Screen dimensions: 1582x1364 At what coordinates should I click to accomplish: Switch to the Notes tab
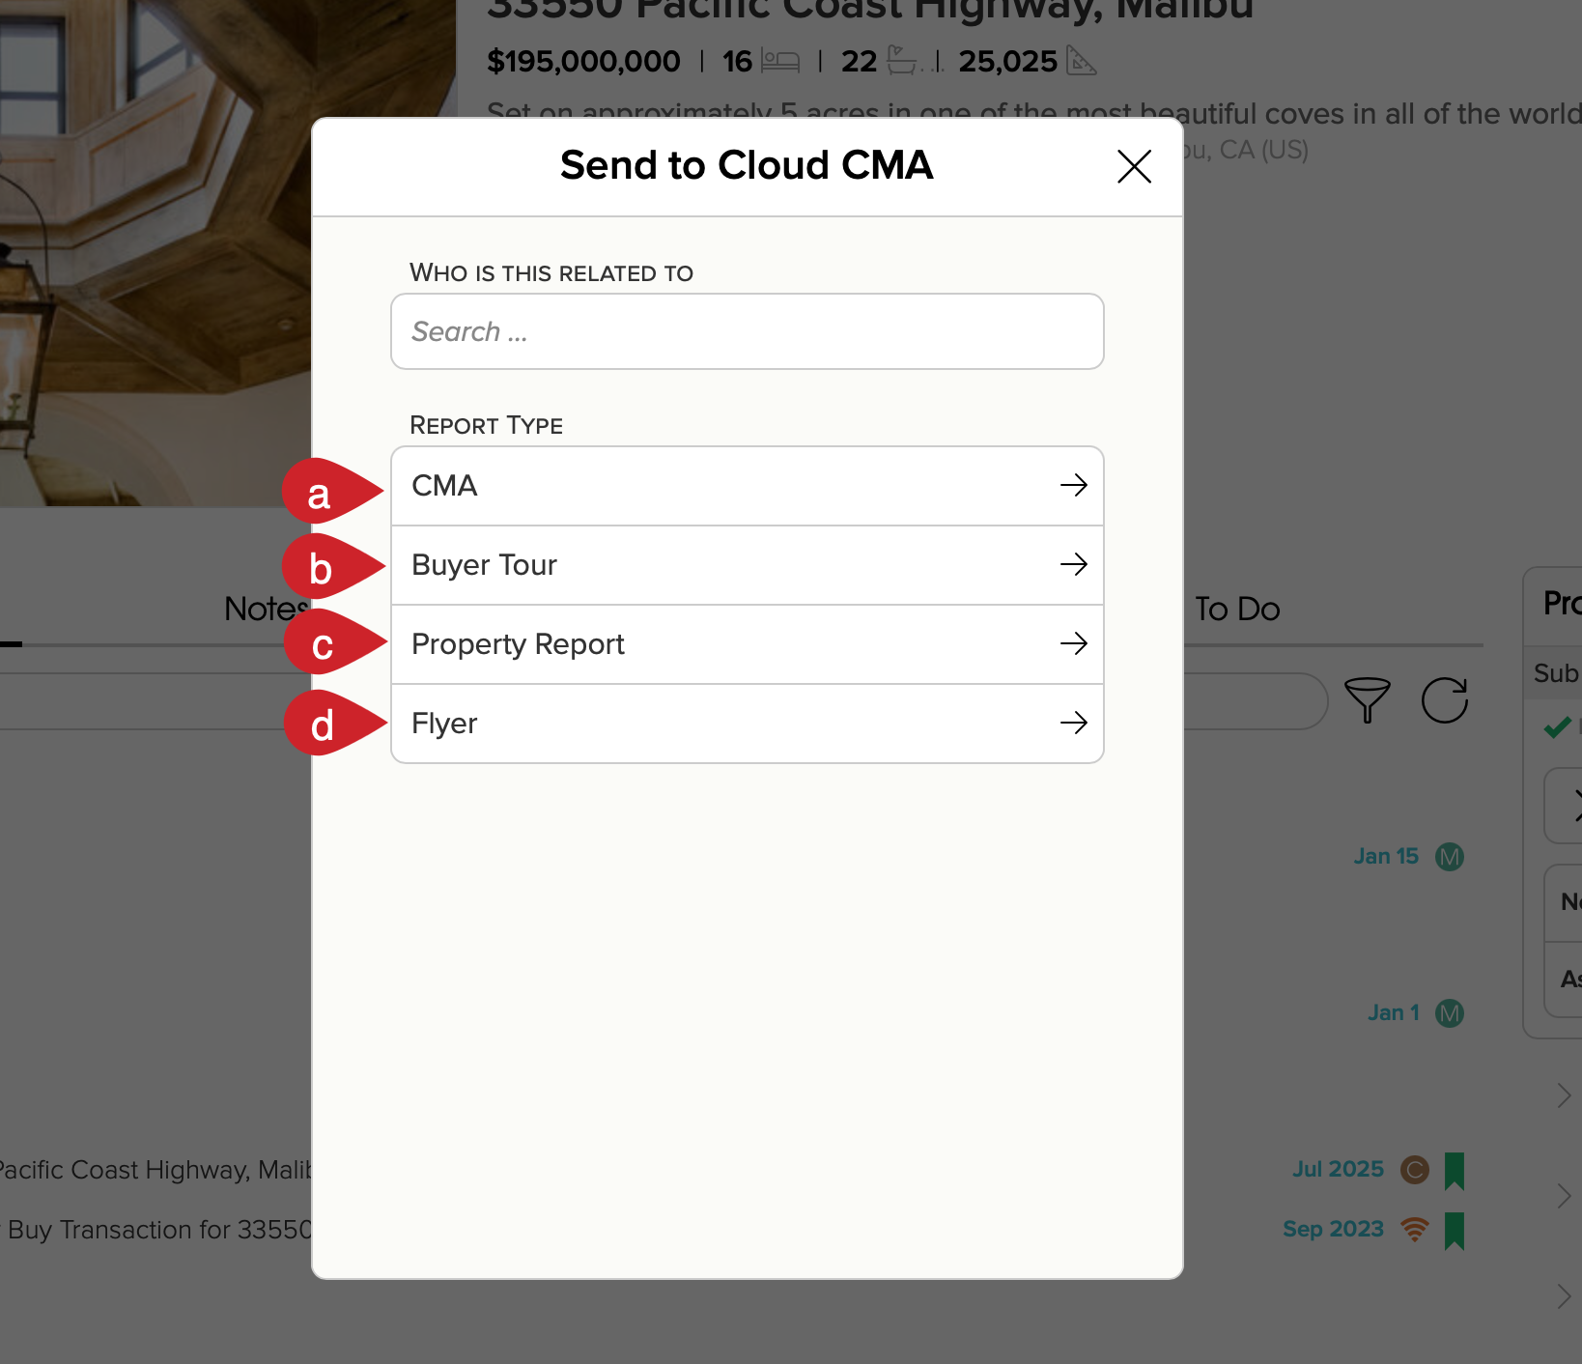click(x=268, y=609)
